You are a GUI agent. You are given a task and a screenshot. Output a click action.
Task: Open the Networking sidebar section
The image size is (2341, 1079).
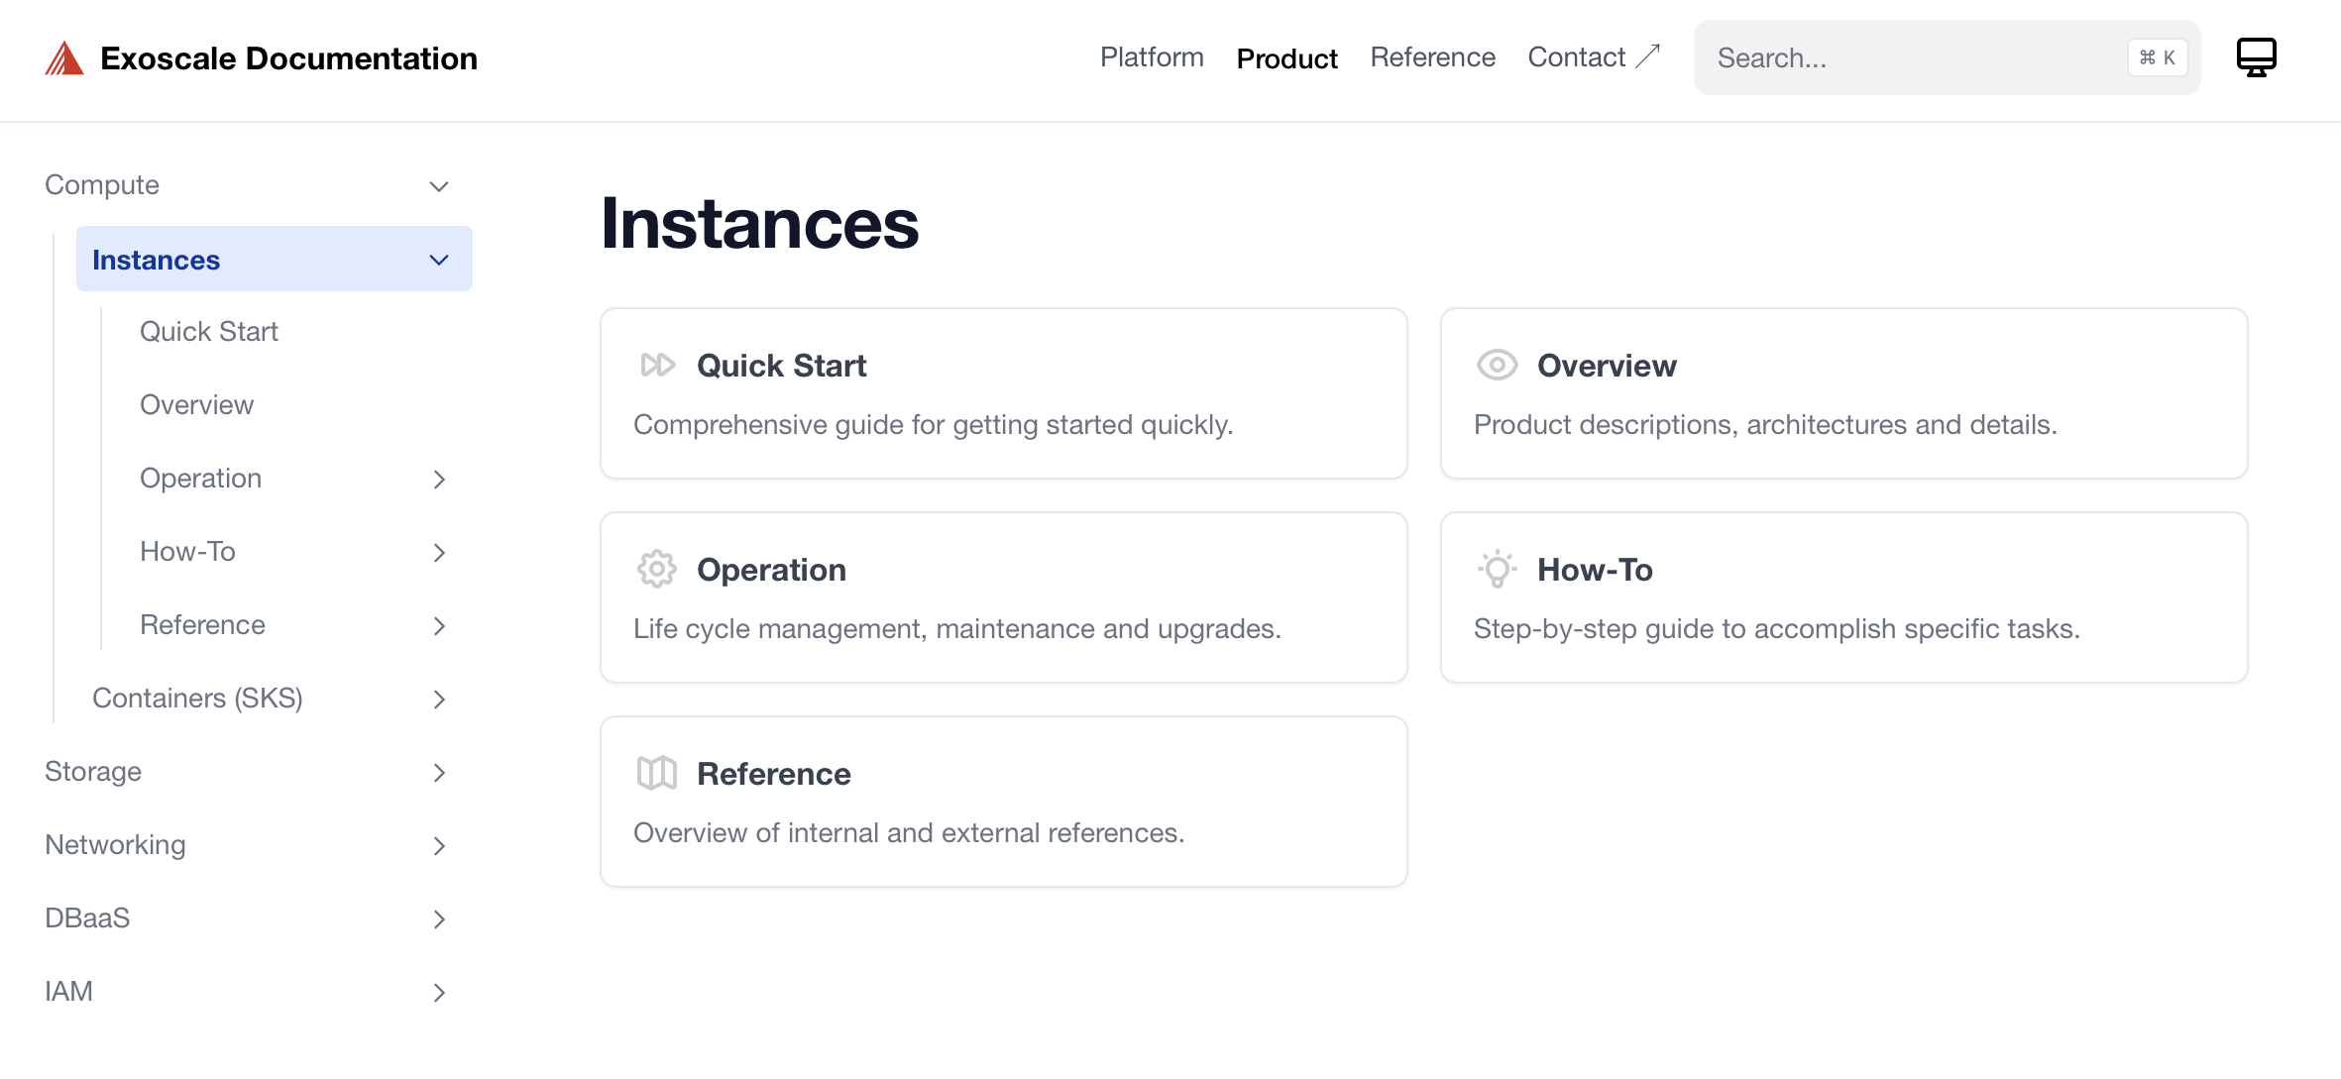coord(115,844)
